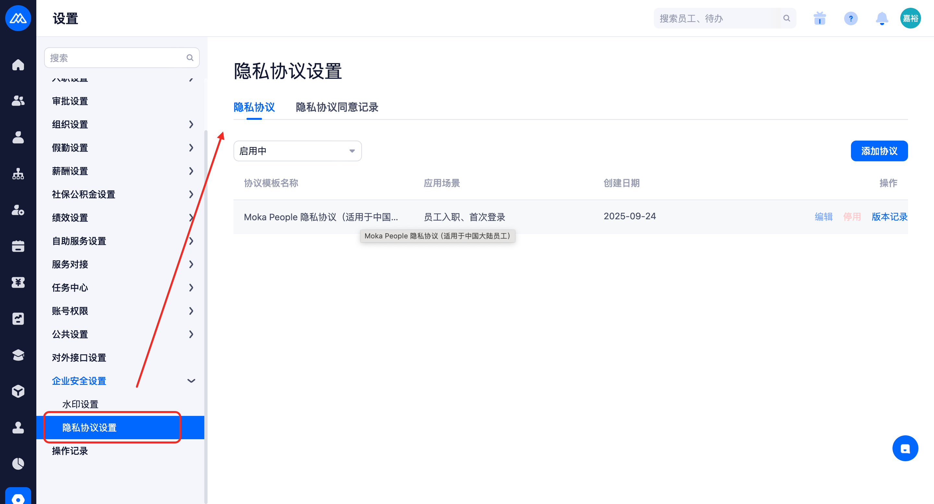Click 编辑 for Moka People agreement
934x504 pixels.
pos(823,217)
